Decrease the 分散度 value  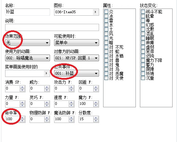pyautogui.click(x=96, y=121)
